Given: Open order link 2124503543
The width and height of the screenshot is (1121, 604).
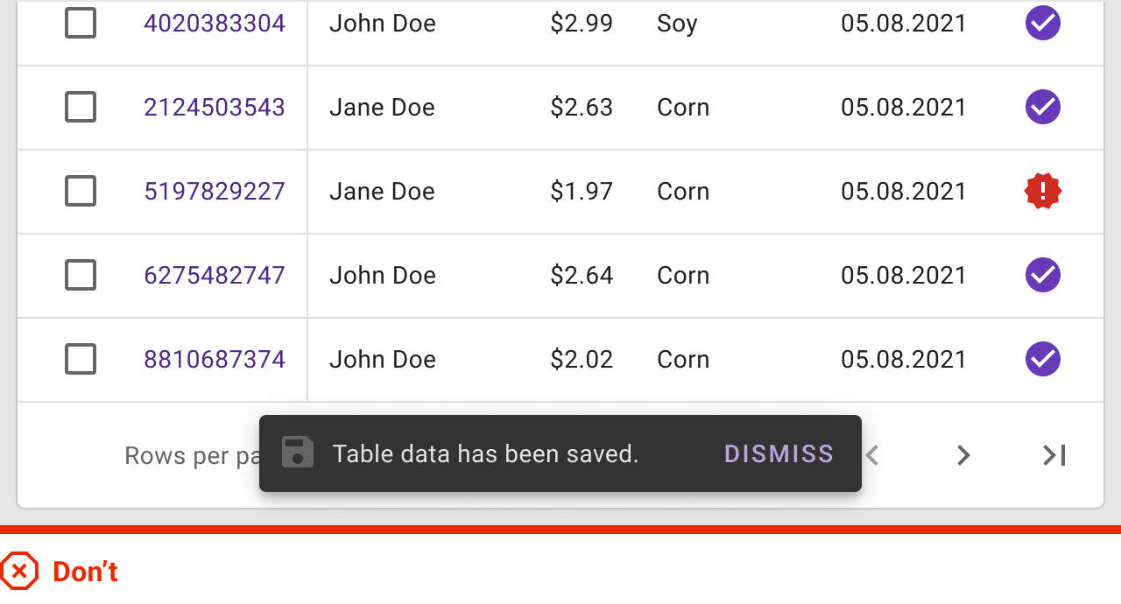Looking at the screenshot, I should pos(215,107).
